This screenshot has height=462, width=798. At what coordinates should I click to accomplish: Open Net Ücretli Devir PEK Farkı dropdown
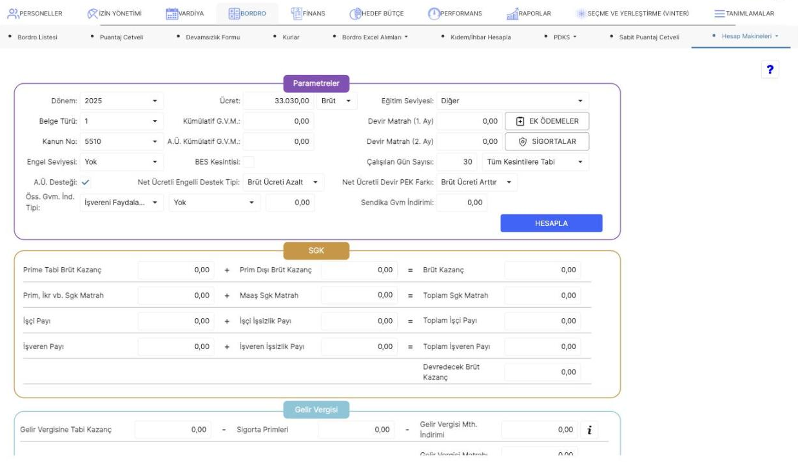(x=477, y=182)
